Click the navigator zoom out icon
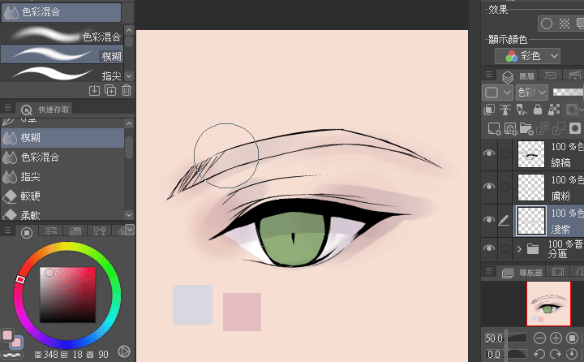The height and width of the screenshot is (362, 584). pos(539,338)
